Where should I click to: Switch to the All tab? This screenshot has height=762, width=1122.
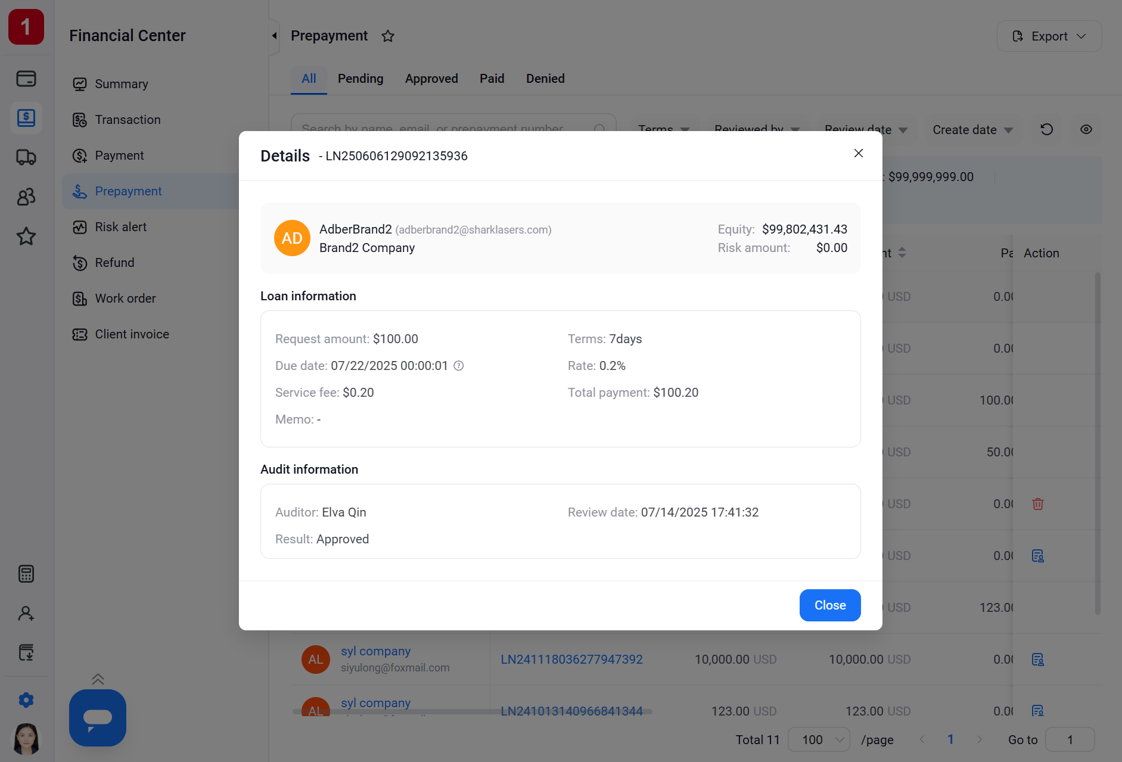[x=309, y=79]
